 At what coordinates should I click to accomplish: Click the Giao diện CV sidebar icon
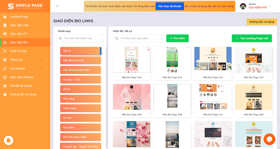coord(5,34)
